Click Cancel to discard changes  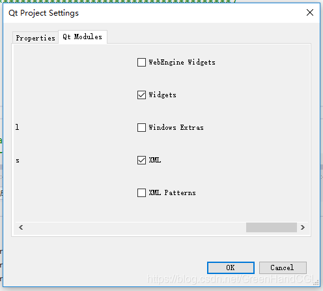click(283, 268)
